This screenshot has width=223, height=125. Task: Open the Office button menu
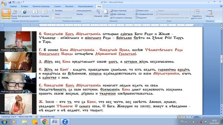3,3
